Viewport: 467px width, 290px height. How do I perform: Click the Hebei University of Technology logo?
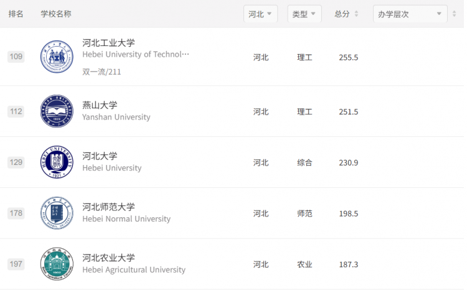57,57
